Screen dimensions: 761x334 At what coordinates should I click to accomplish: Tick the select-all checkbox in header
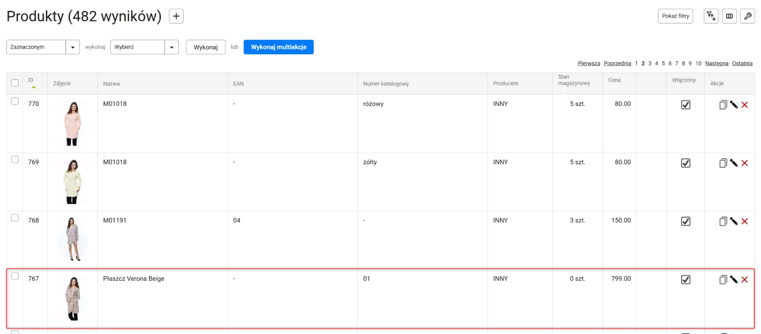(15, 83)
